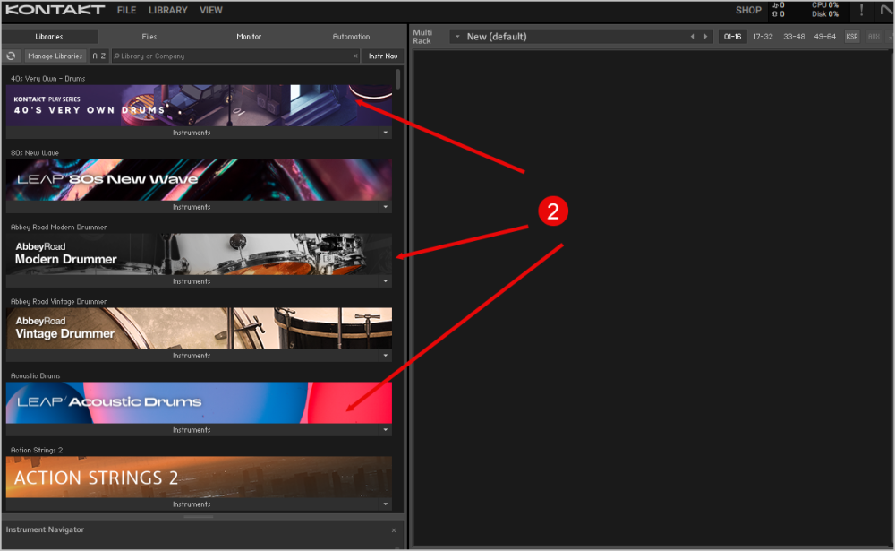The height and width of the screenshot is (551, 895).
Task: Click the refresh libraries icon
Action: [11, 56]
